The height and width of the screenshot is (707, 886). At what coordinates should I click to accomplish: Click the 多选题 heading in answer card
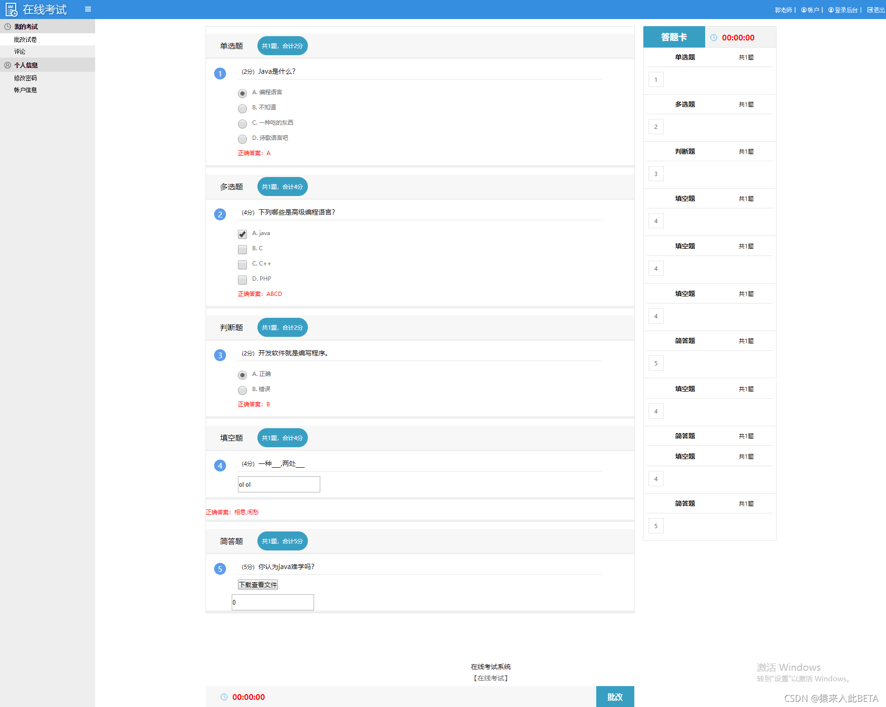click(x=685, y=104)
